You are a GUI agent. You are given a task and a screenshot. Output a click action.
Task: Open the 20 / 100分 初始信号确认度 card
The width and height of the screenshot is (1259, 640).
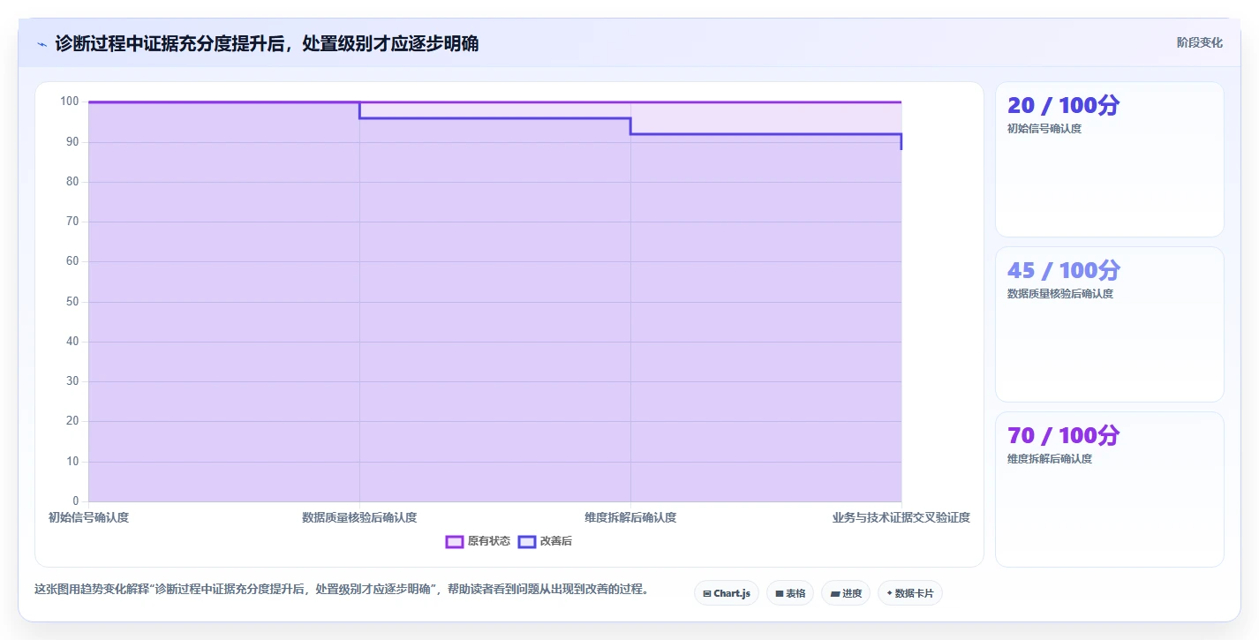click(x=1110, y=159)
